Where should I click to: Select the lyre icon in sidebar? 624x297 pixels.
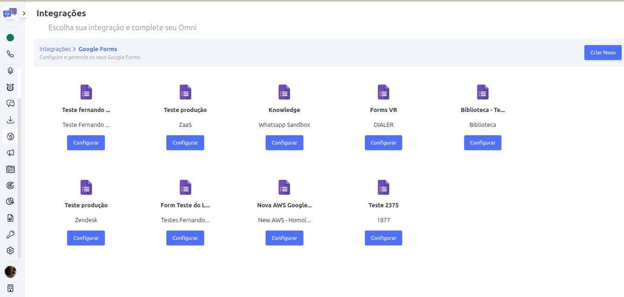pos(10,87)
